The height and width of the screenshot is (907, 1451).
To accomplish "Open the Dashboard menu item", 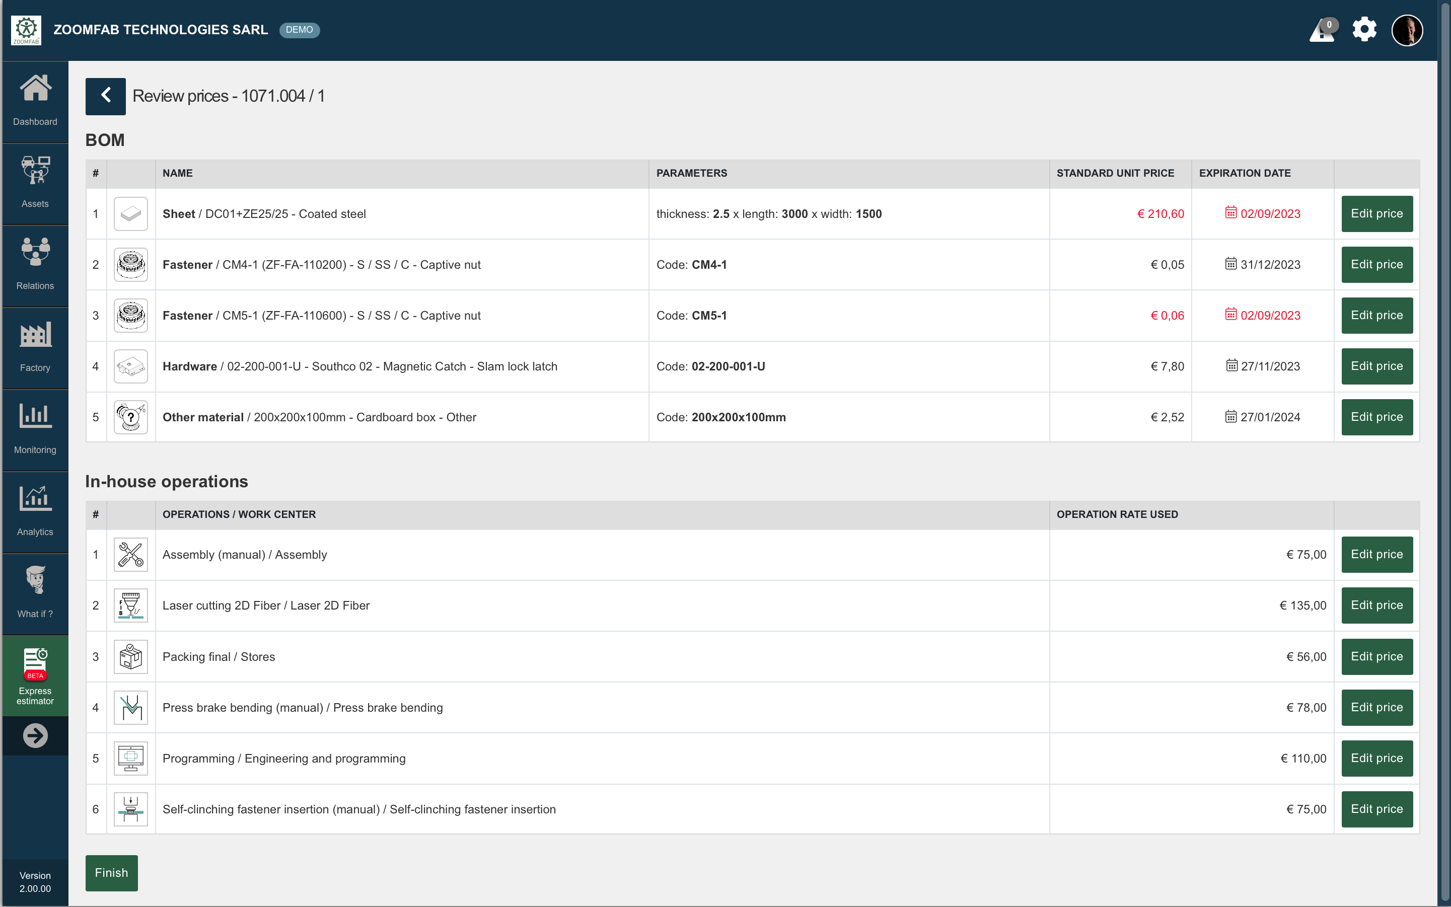I will coord(35,101).
